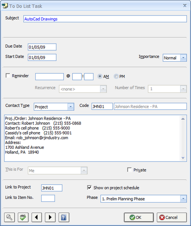
Task: Enable the Reminder checkbox
Action: [x=8, y=76]
